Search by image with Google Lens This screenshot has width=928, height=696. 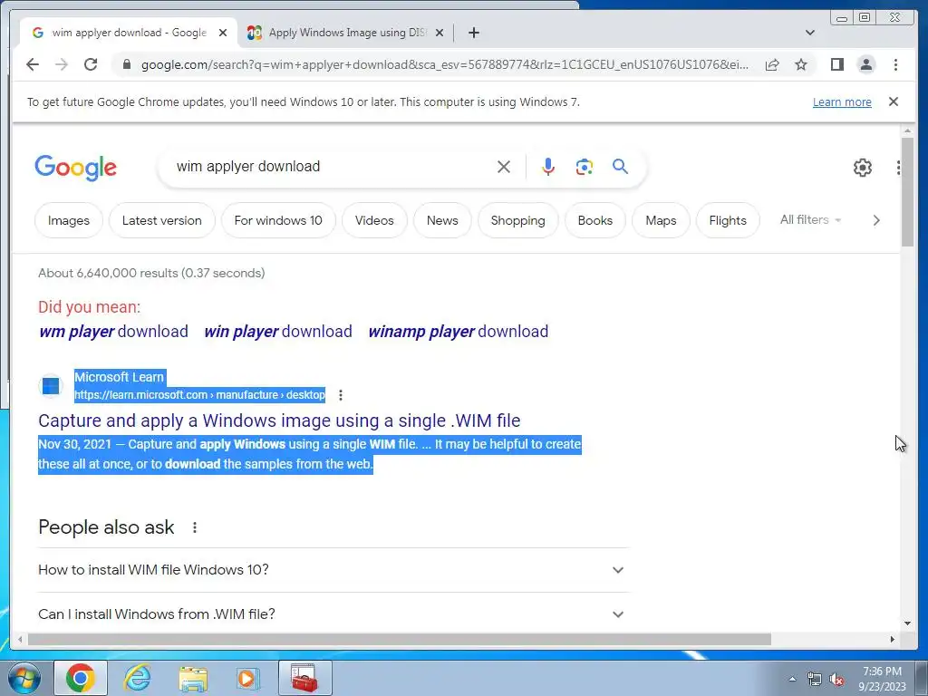pyautogui.click(x=585, y=167)
